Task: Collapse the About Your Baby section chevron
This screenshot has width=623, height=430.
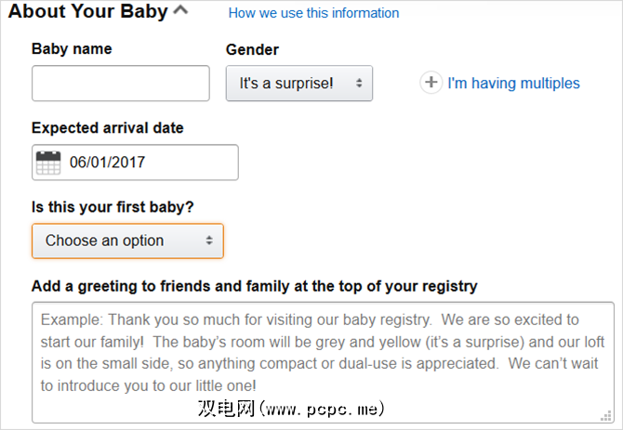Action: 180,11
